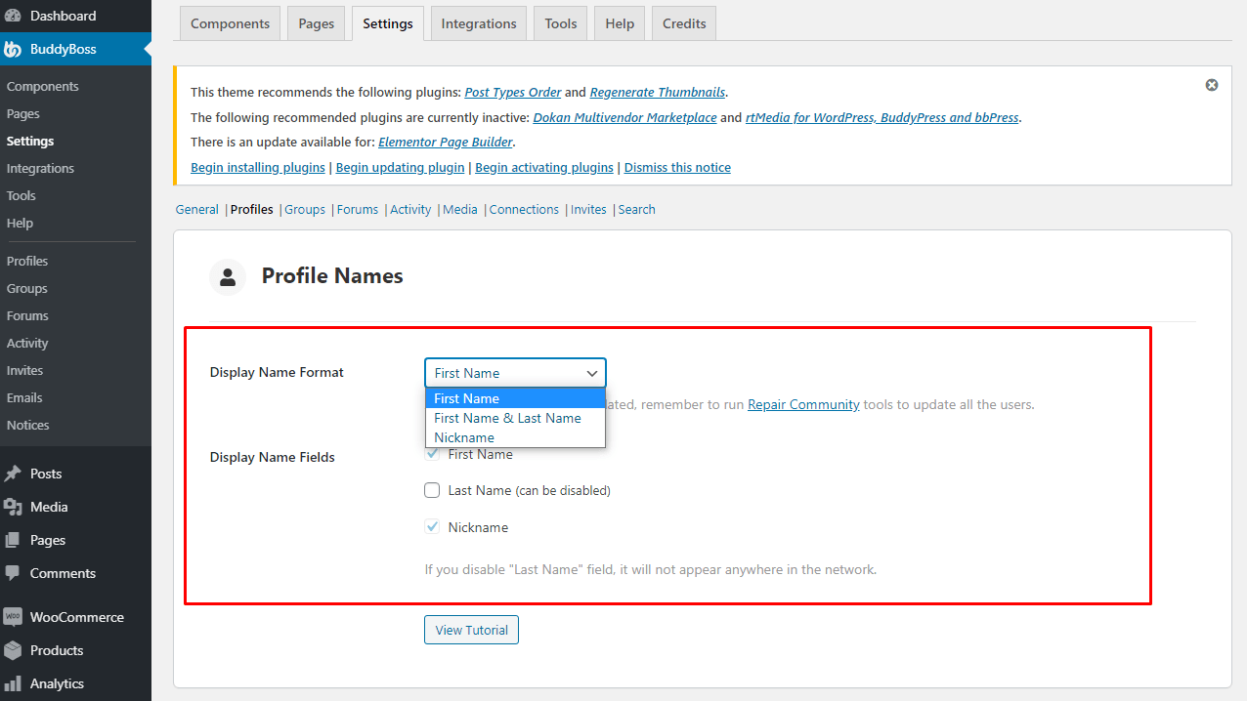Go to the Activity settings sub-tab
This screenshot has height=701, width=1247.
410,209
